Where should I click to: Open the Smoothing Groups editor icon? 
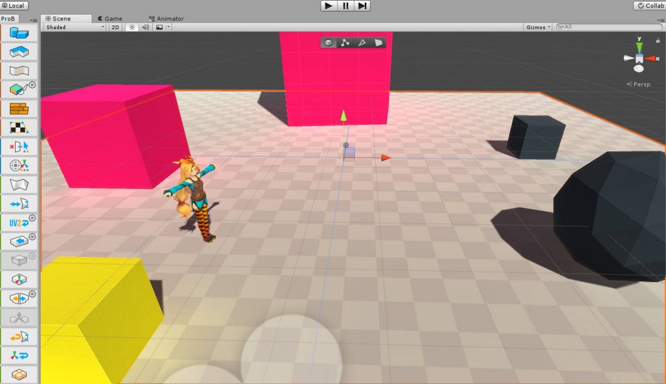[x=19, y=70]
